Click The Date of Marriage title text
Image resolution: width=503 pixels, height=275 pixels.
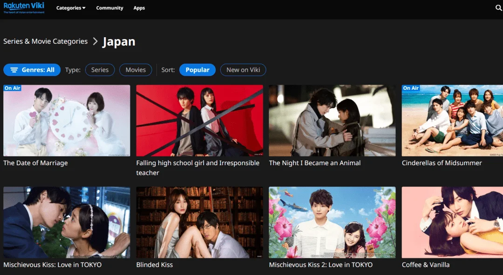click(x=35, y=163)
